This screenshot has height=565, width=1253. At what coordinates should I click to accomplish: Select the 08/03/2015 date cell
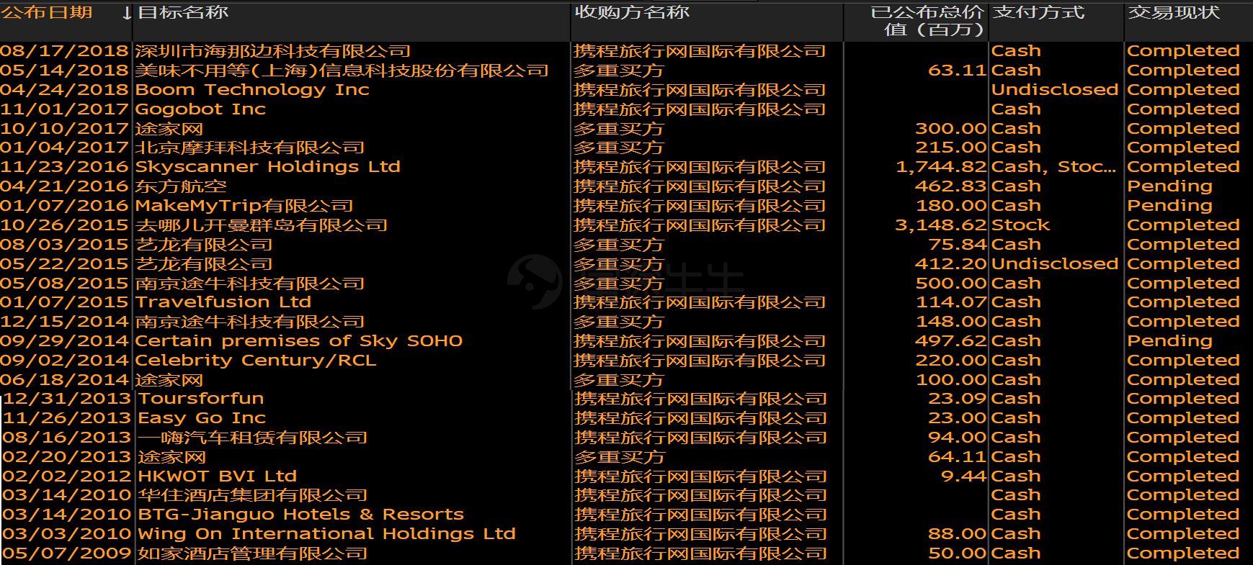65,245
